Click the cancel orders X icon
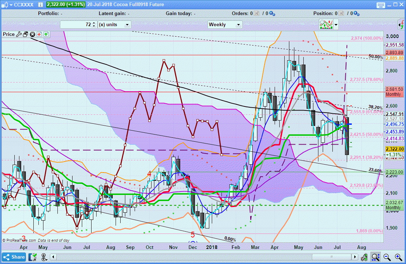This screenshot has height=264, width=406. click(x=256, y=14)
